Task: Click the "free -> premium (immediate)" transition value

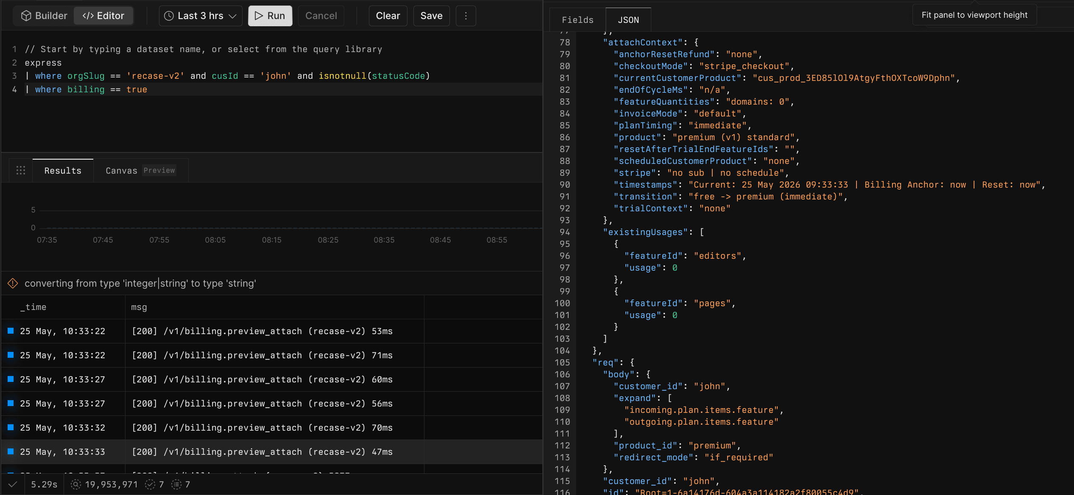Action: 765,196
